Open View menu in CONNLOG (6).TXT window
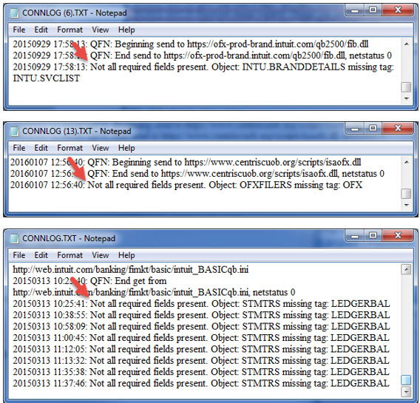420x403 pixels. click(101, 30)
